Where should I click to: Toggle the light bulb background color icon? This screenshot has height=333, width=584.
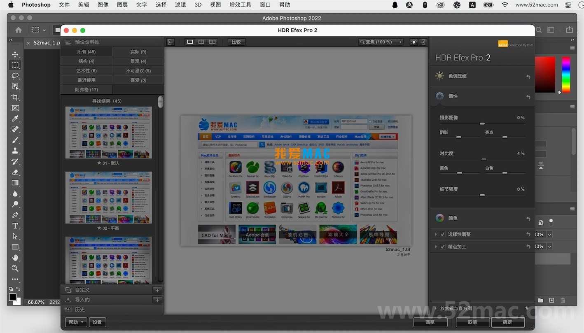click(413, 42)
